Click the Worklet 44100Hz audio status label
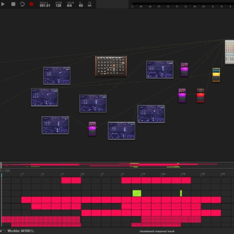Screen dimensions: 234x234 coord(21,231)
